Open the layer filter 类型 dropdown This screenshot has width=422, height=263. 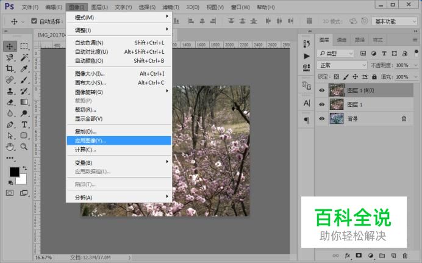335,54
